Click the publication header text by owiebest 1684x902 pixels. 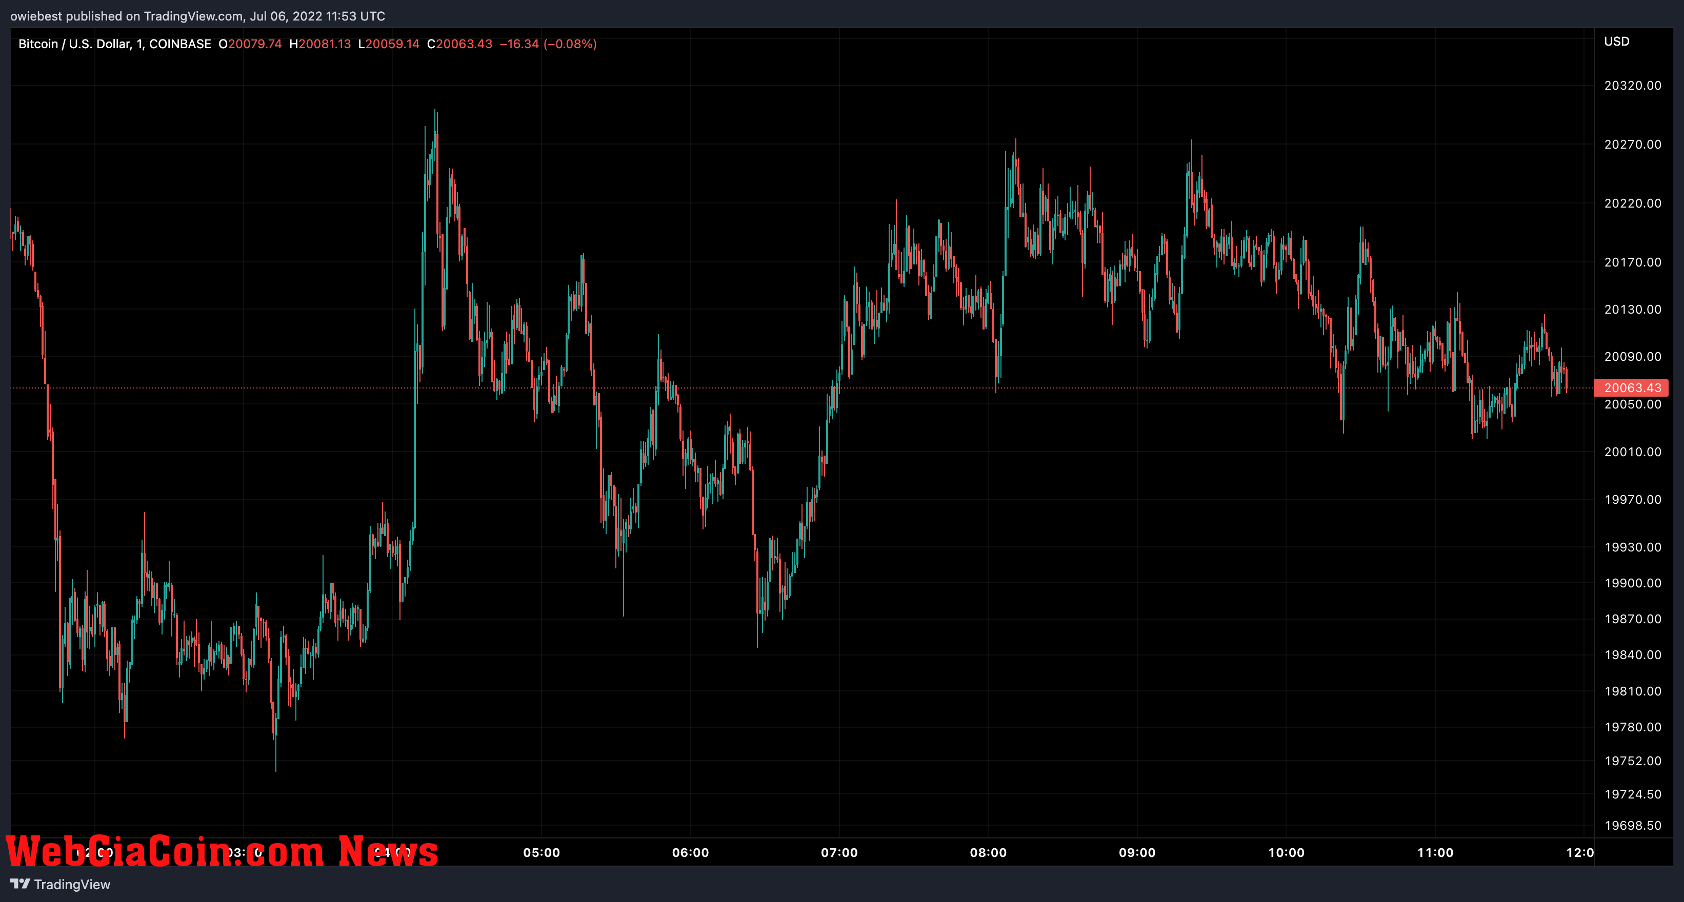click(197, 16)
